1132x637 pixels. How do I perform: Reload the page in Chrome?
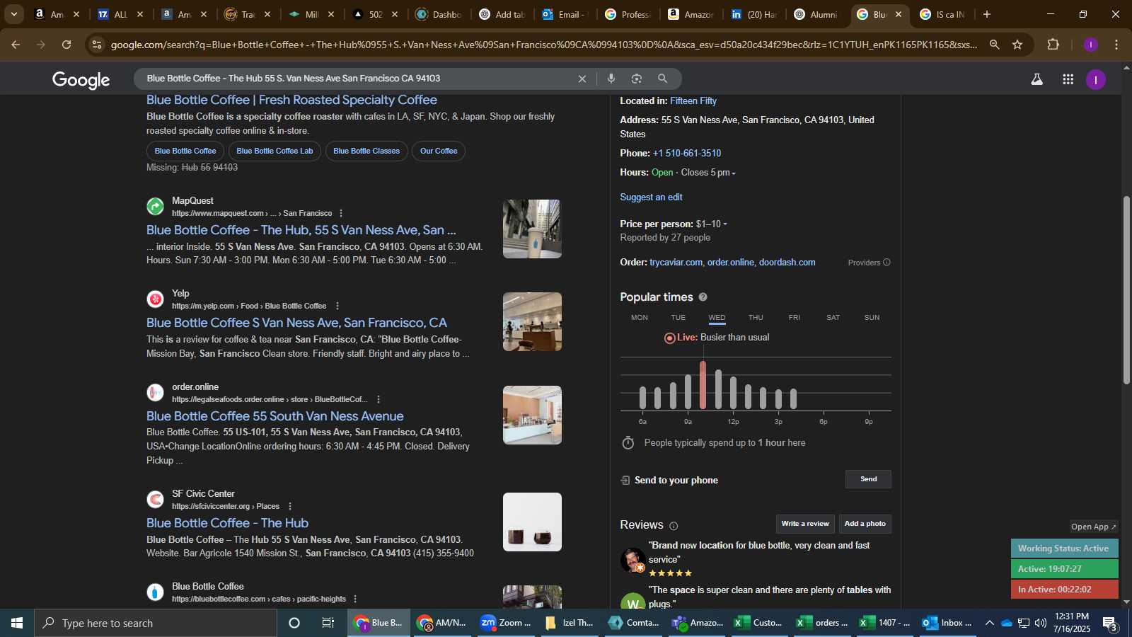pyautogui.click(x=67, y=45)
